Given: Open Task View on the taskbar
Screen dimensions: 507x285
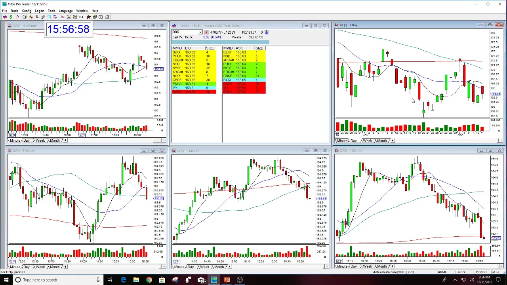Looking at the screenshot, I should click(110, 280).
